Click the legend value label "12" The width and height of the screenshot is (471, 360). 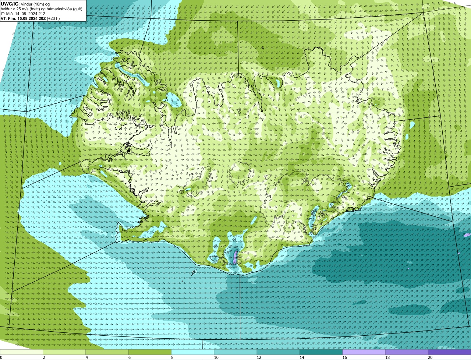[259, 357]
